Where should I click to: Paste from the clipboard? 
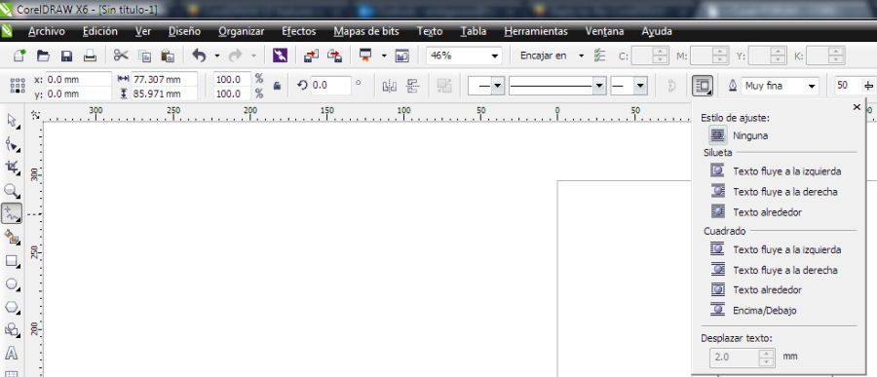168,56
